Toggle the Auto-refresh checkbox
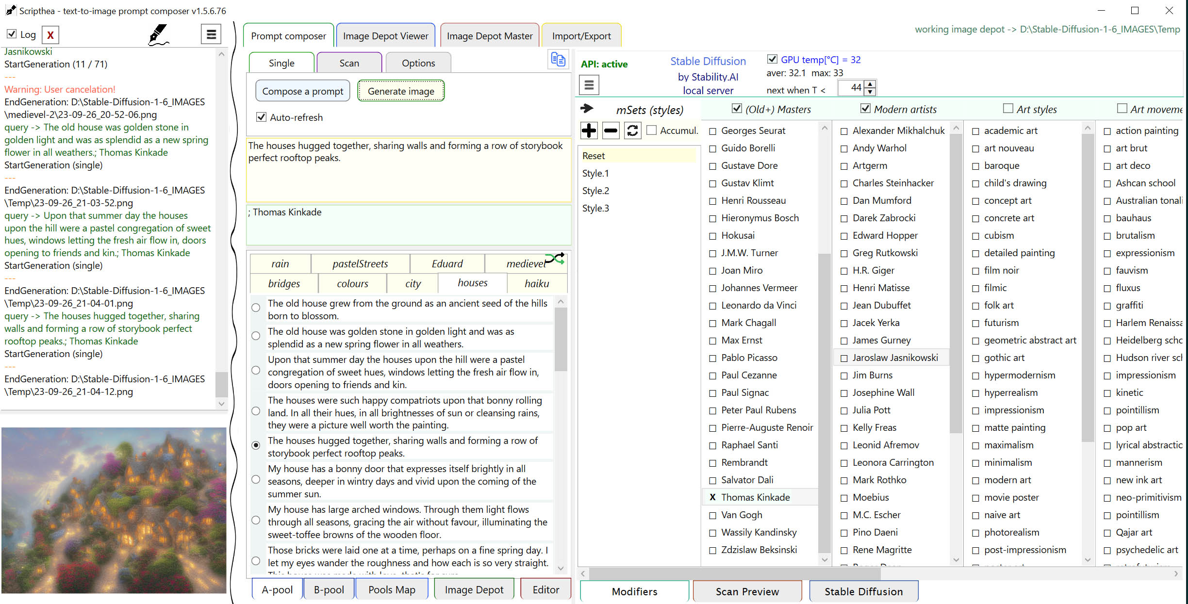 [x=261, y=117]
